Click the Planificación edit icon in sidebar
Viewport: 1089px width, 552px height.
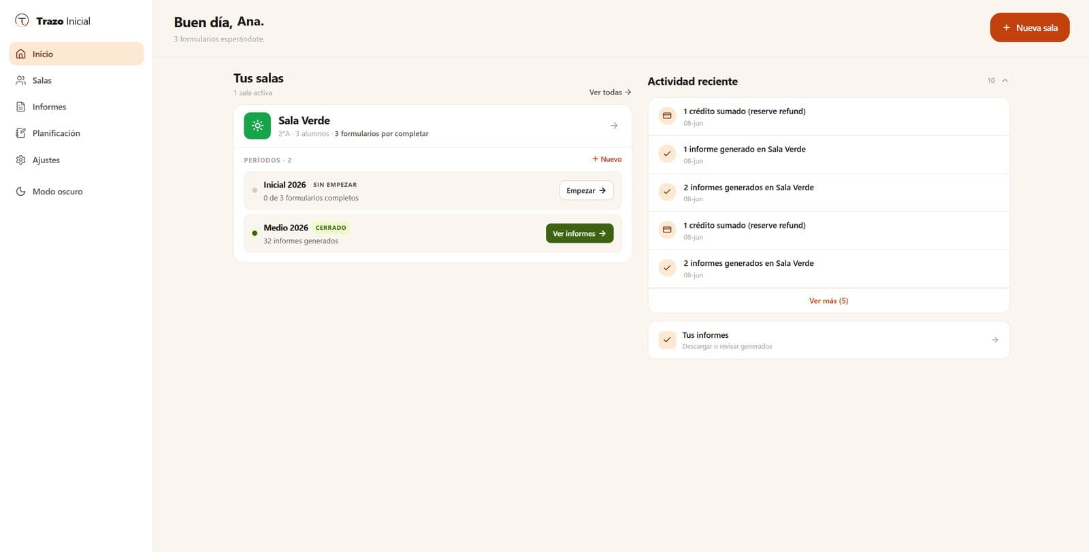click(20, 133)
